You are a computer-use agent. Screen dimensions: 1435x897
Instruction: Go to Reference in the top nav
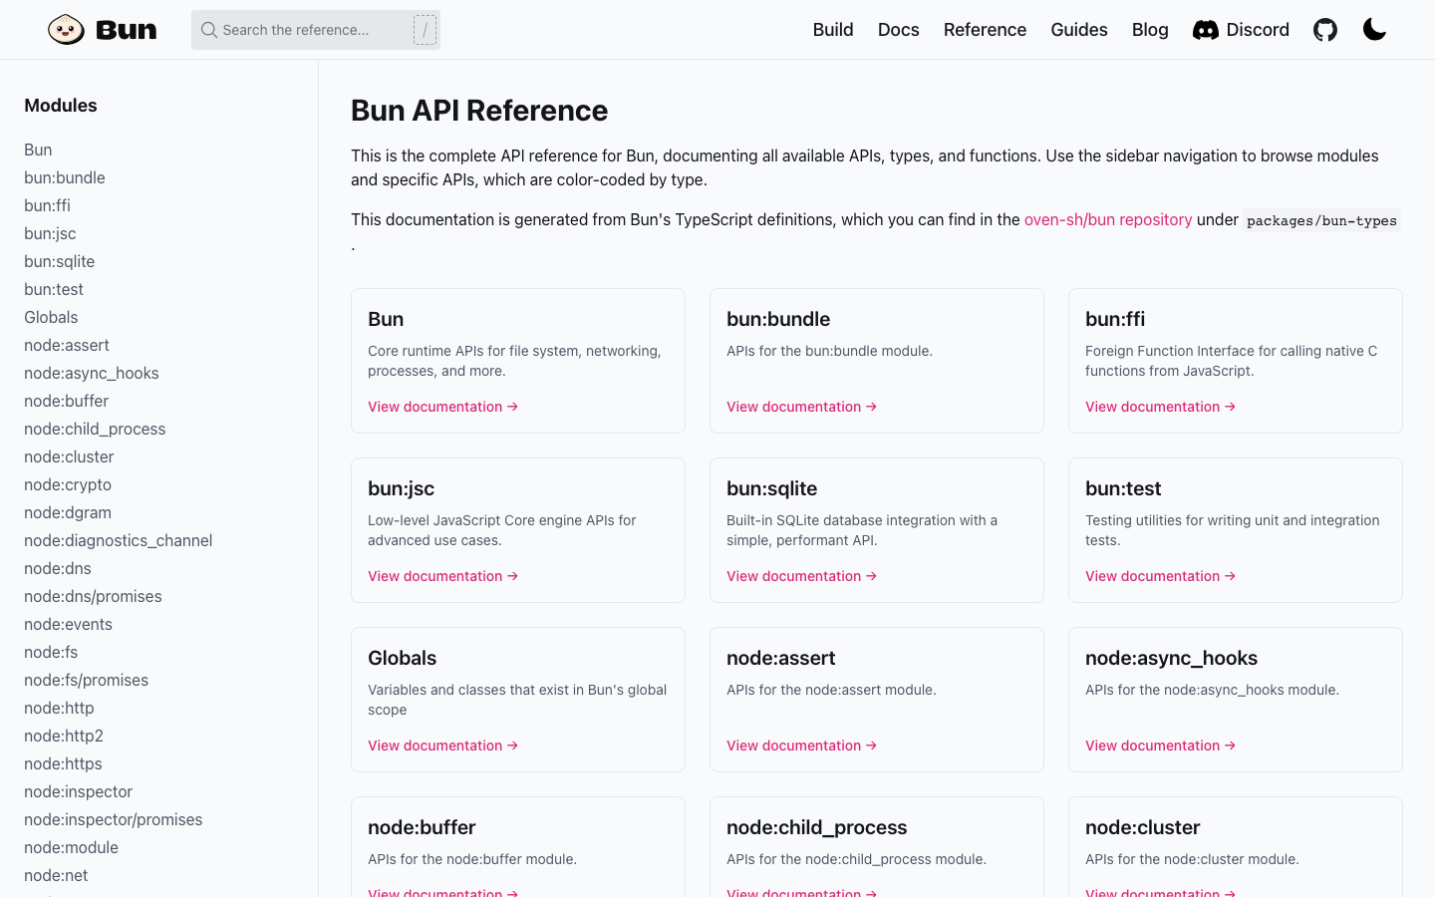click(985, 30)
